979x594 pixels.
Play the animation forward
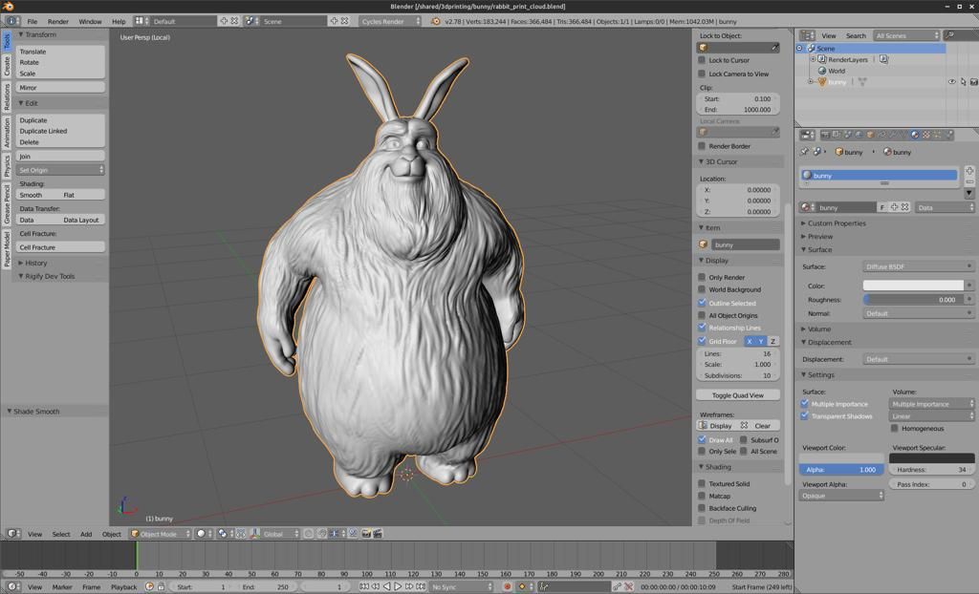click(x=397, y=586)
